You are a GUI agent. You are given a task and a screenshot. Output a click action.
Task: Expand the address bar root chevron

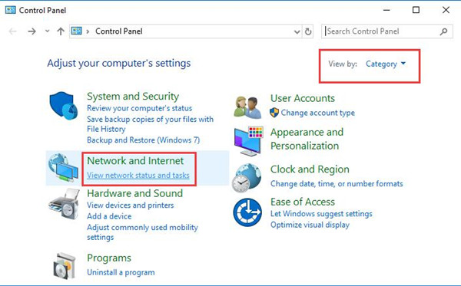click(88, 31)
